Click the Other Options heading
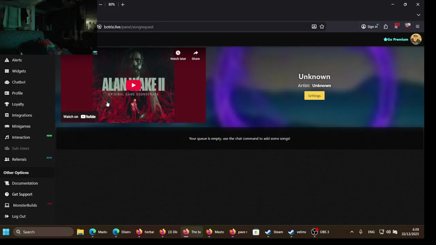Viewport: 436px width, 245px height. click(16, 173)
